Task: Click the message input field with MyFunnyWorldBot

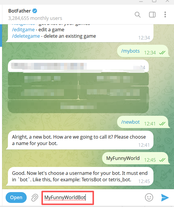Action: (x=68, y=198)
